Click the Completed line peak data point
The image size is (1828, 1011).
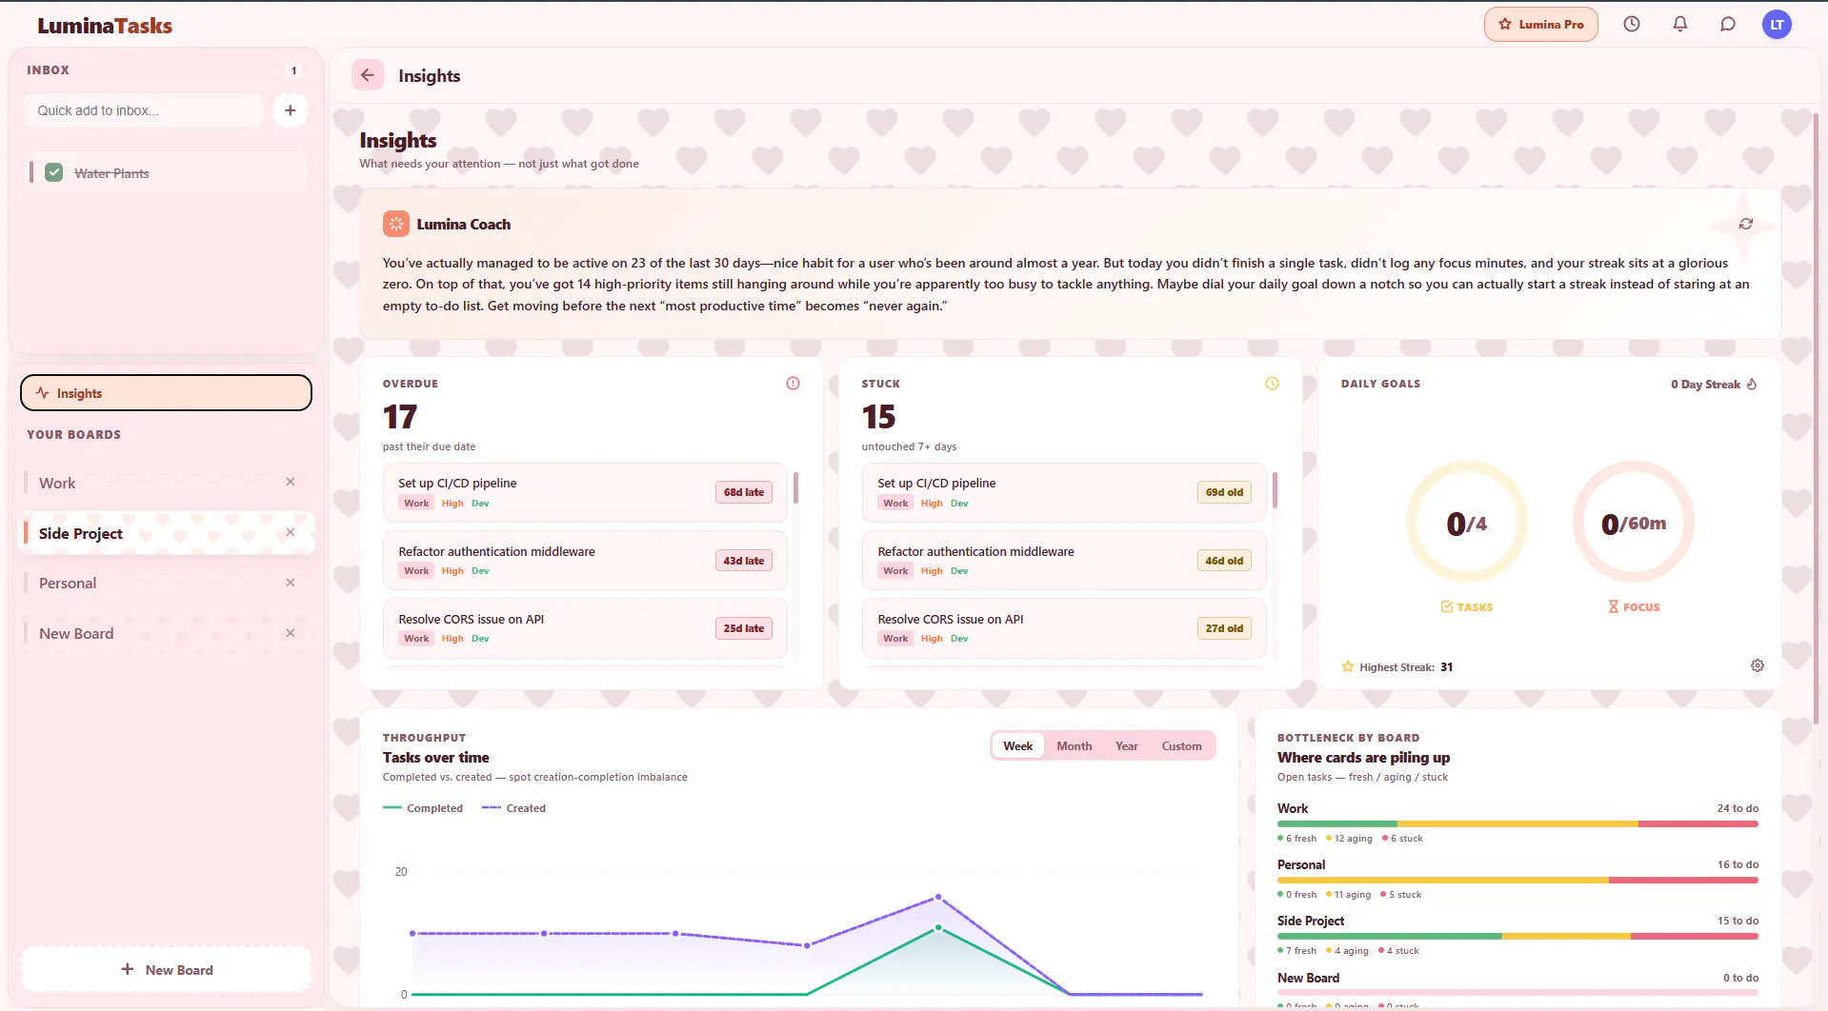pyautogui.click(x=938, y=927)
